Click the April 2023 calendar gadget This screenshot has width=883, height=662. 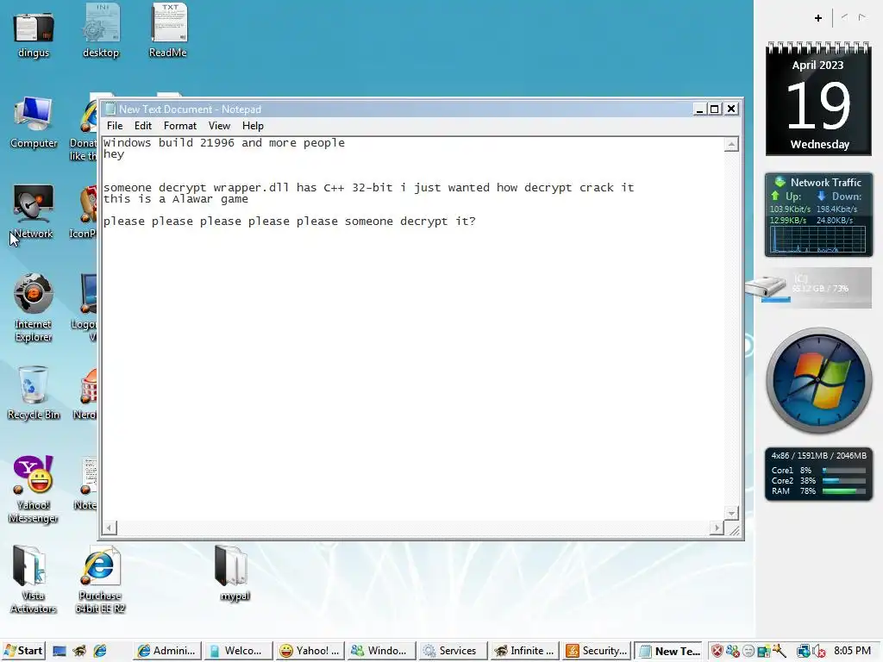pyautogui.click(x=818, y=98)
